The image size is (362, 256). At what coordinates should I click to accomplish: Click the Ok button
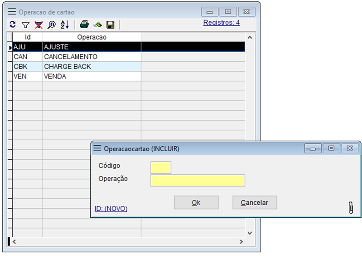196,202
